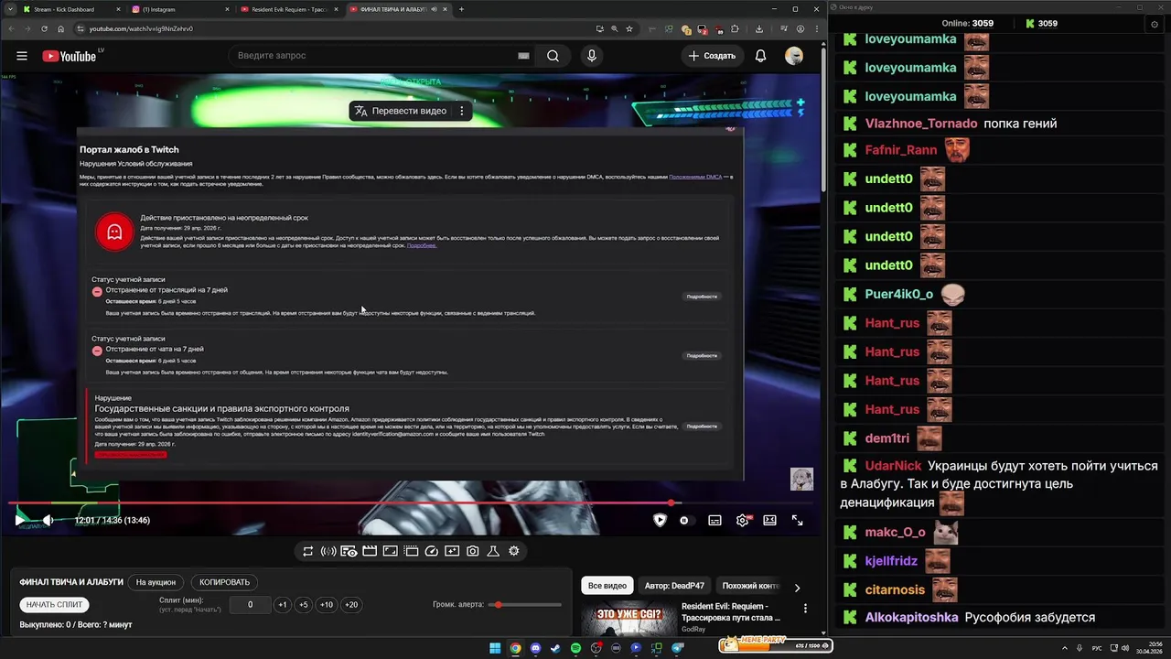Image resolution: width=1171 pixels, height=659 pixels.
Task: Click the YouTube search magnifier button
Action: pyautogui.click(x=553, y=56)
